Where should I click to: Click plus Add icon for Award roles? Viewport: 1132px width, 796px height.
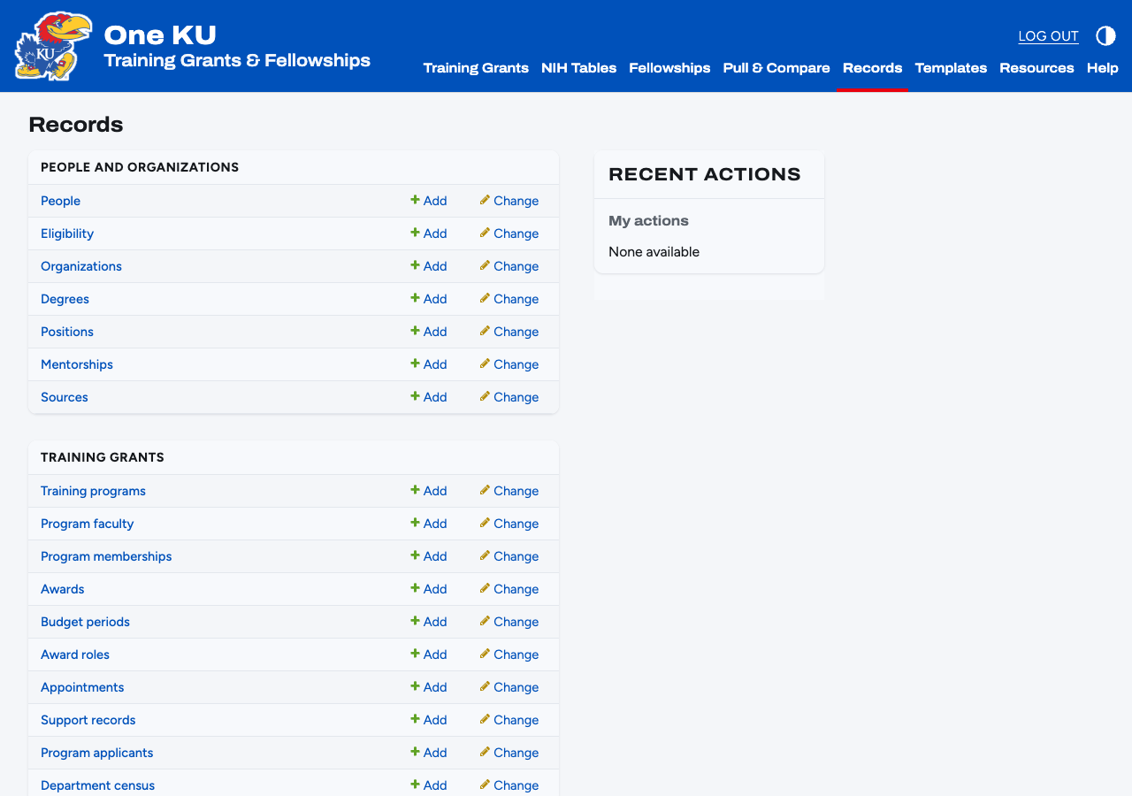[x=415, y=654]
